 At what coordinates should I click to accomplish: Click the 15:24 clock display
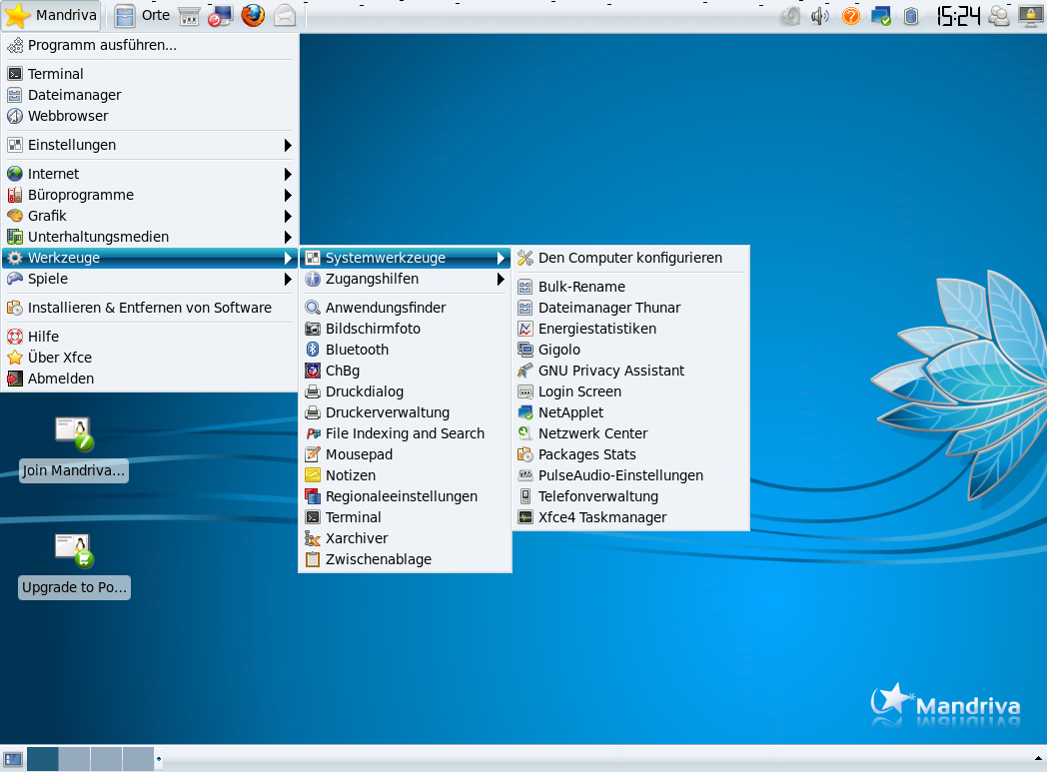(957, 16)
